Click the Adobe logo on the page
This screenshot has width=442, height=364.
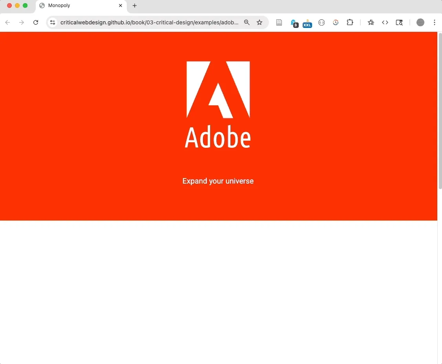(218, 89)
